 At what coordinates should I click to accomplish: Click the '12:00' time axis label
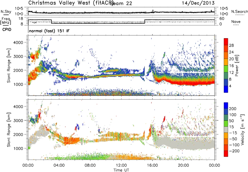121,165
